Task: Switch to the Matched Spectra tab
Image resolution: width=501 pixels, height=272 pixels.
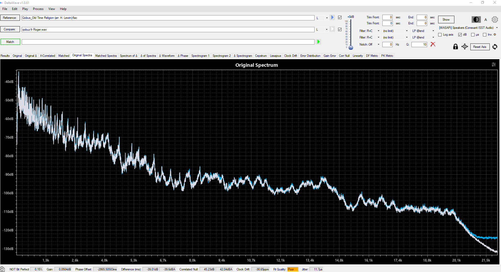Action: click(106, 56)
